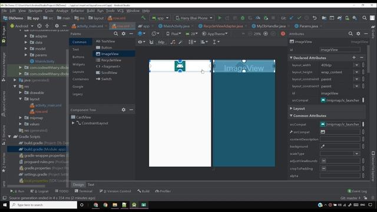This screenshot has width=377, height=212.
Task: Open the Build menu
Action: coord(91,11)
